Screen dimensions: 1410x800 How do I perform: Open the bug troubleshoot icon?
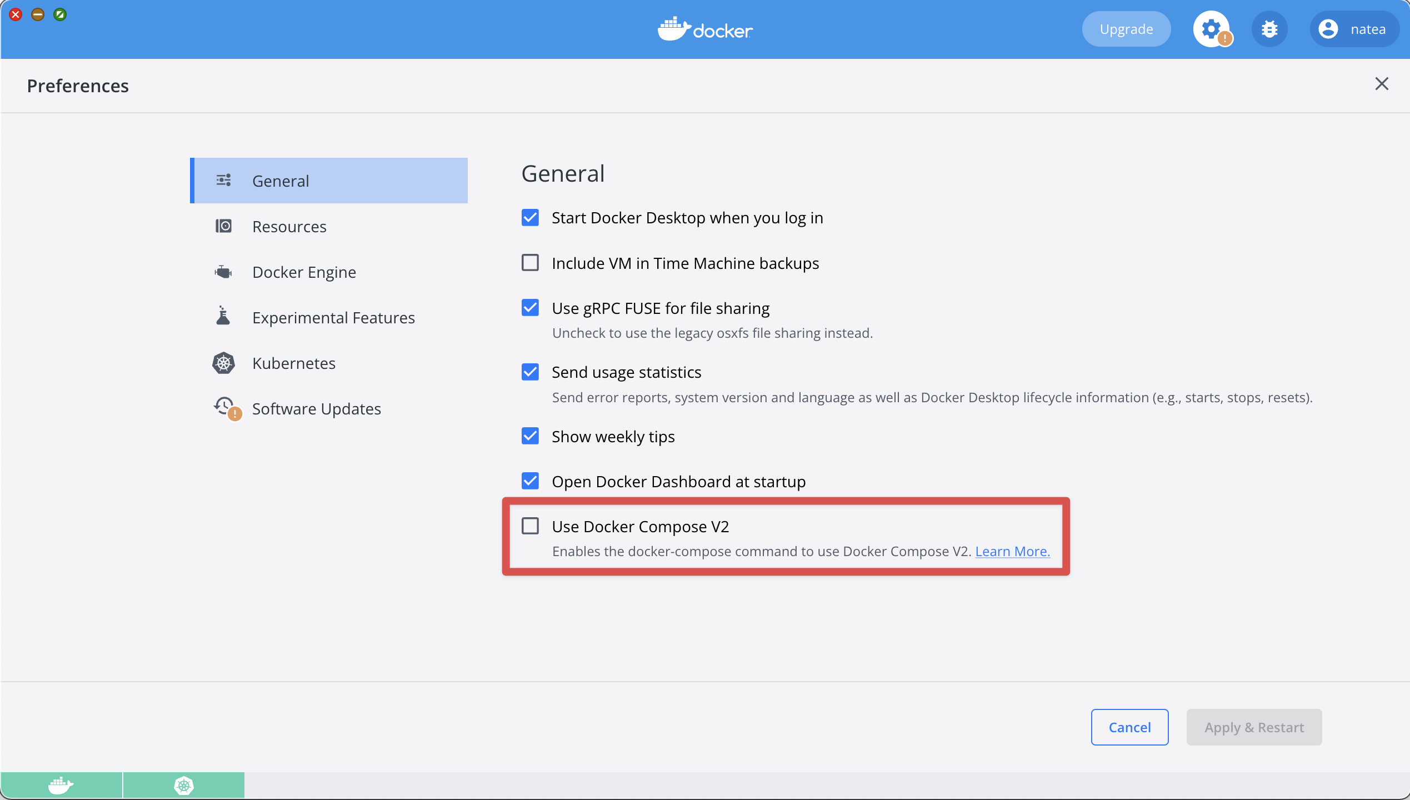pos(1269,29)
